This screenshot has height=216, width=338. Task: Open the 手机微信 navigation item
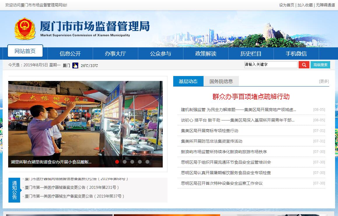tap(296, 53)
